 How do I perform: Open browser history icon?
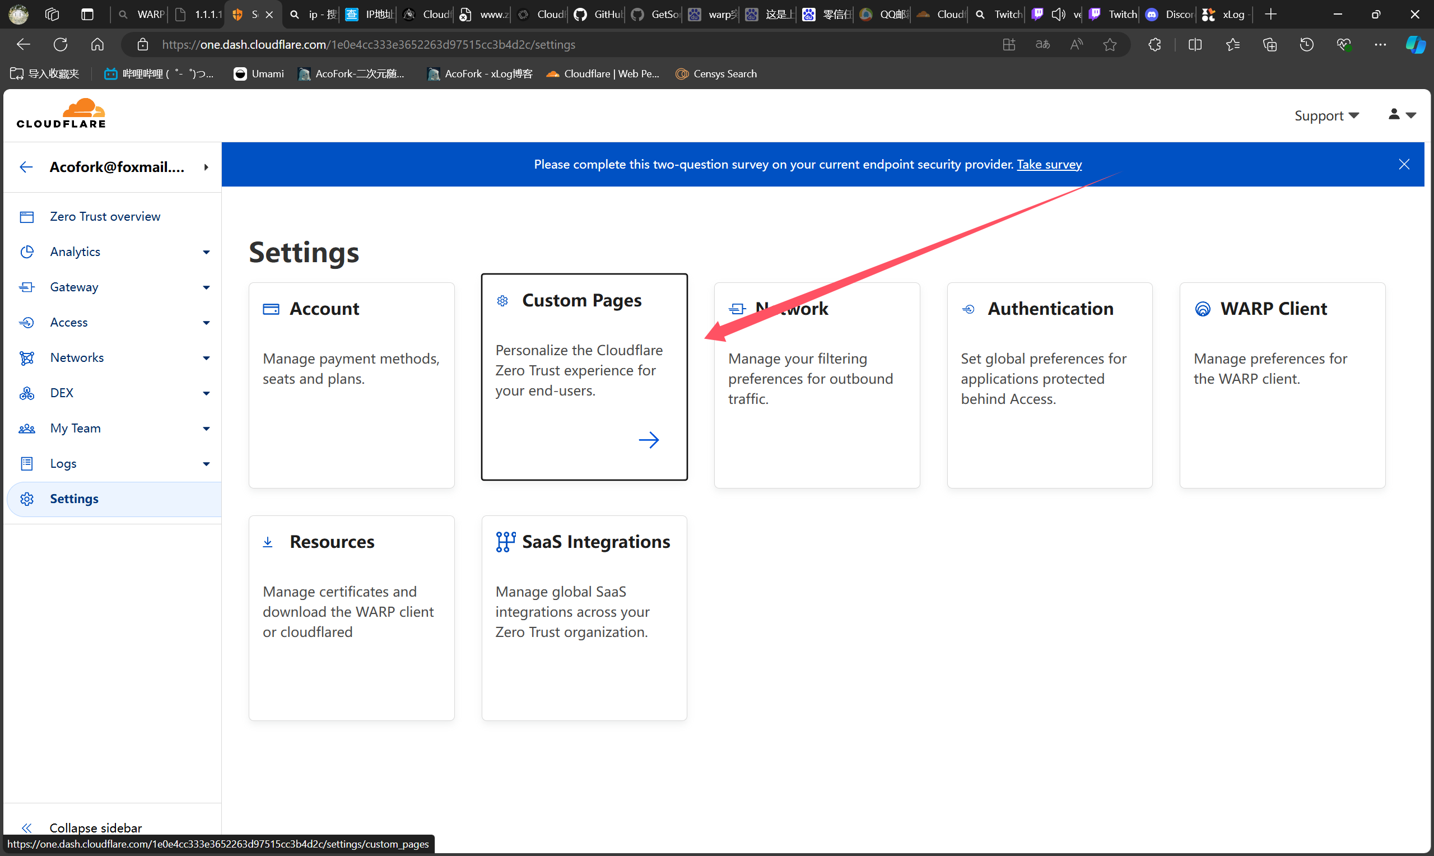(x=1307, y=44)
